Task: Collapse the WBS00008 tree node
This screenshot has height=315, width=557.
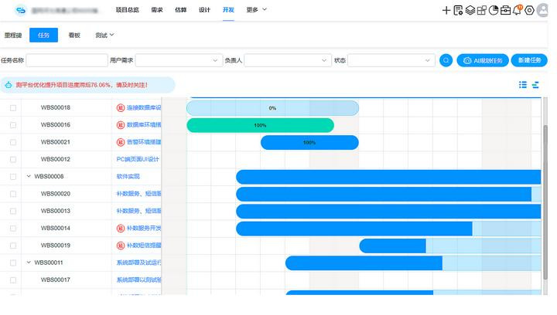Action: pyautogui.click(x=29, y=177)
